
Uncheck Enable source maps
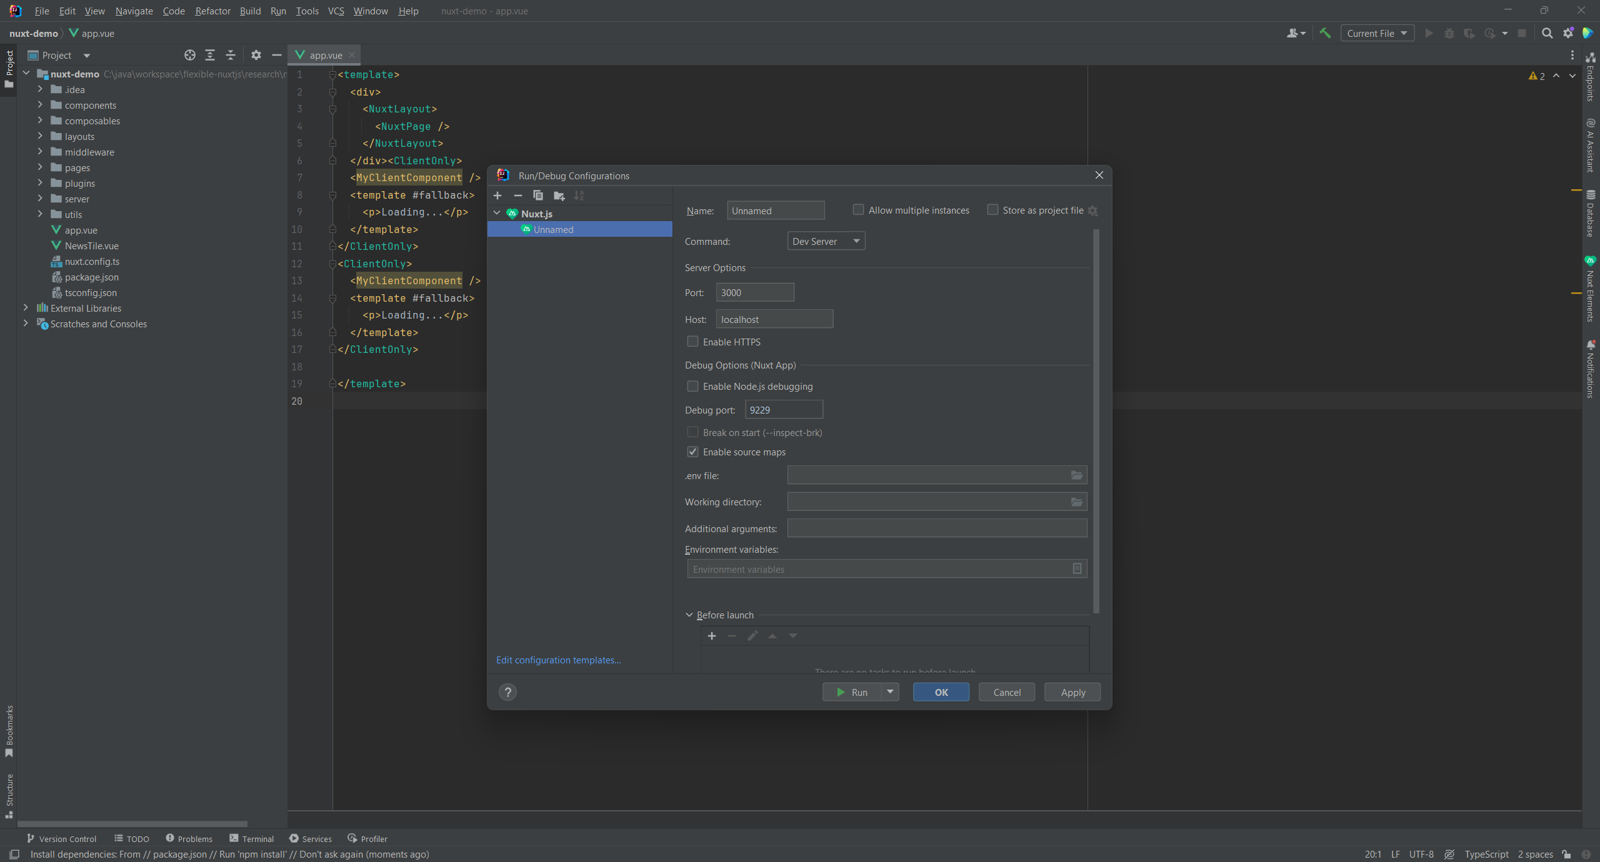[x=692, y=452]
